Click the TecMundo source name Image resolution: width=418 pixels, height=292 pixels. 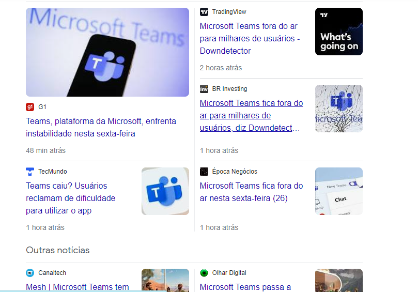pos(53,172)
